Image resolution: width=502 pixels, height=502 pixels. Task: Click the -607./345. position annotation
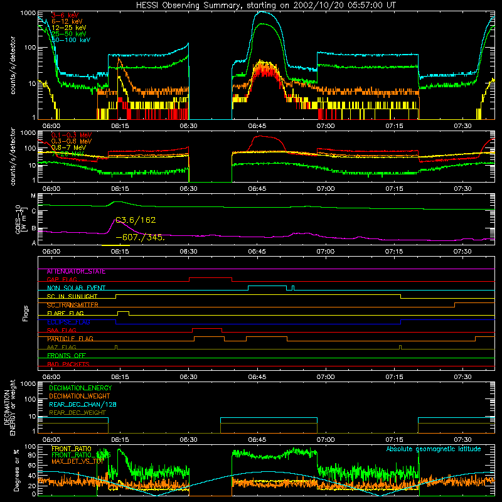(x=141, y=238)
